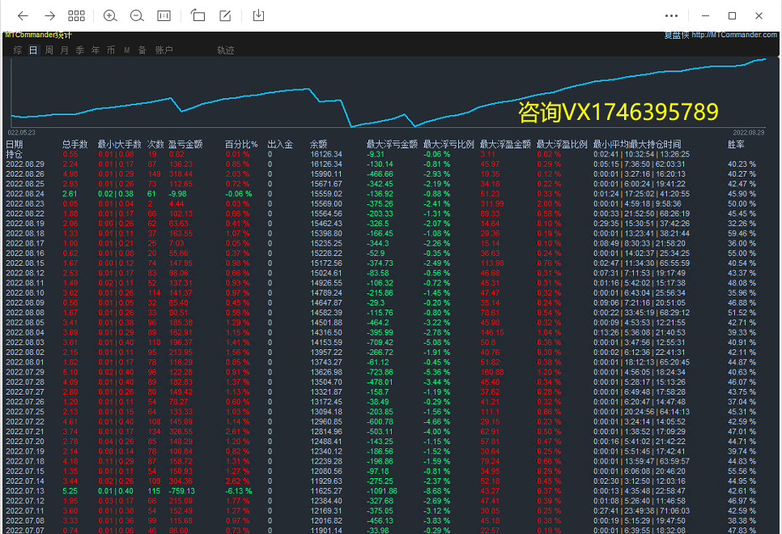Switch to the 综 summary tab
Viewport: 782px width, 534px height.
(x=18, y=50)
